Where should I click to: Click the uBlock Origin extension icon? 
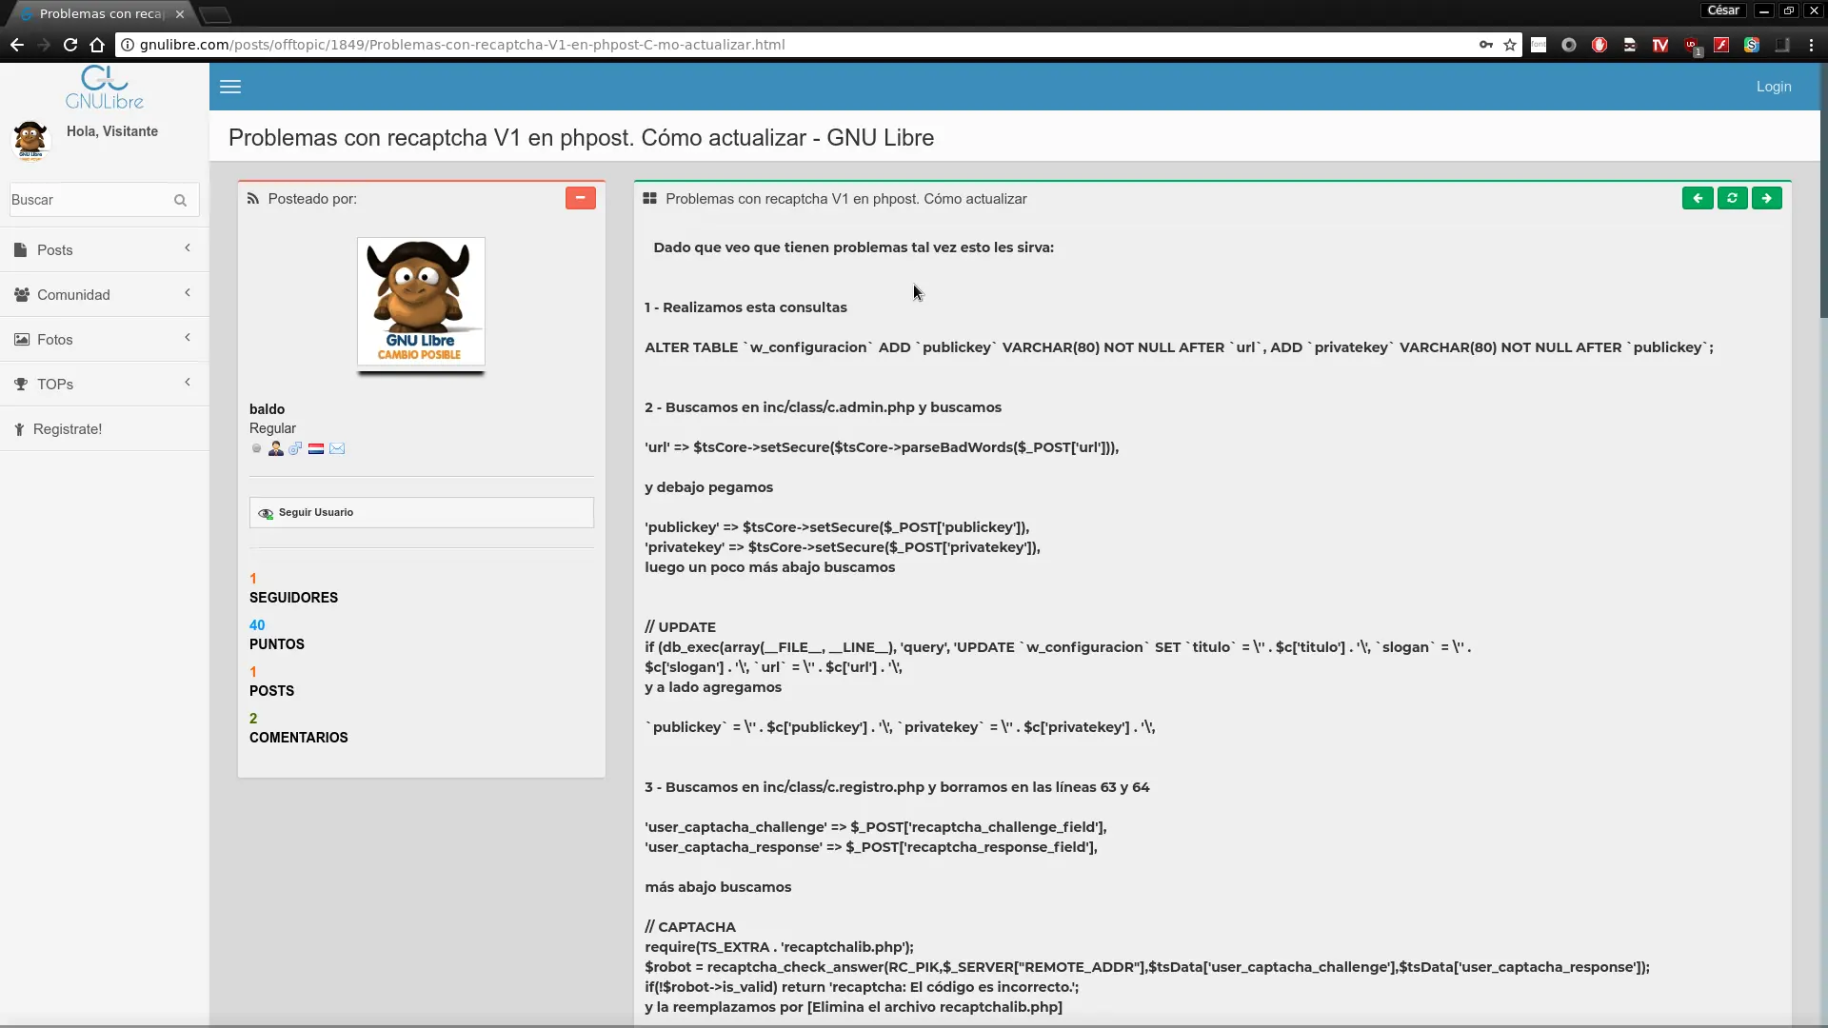1692,46
